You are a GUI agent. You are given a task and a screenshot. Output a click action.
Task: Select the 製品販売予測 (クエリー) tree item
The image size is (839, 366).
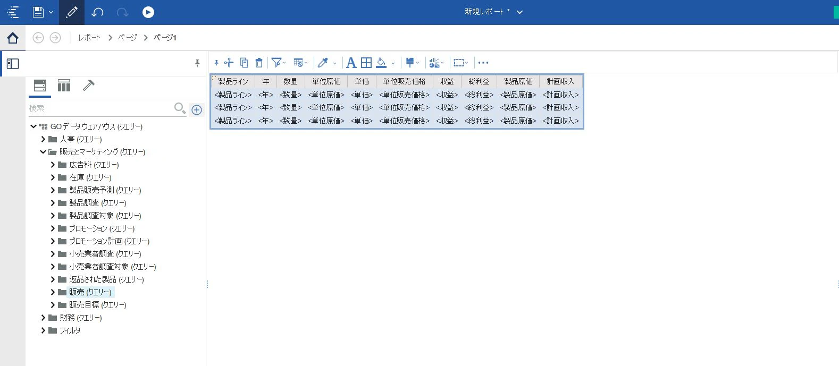(x=105, y=190)
